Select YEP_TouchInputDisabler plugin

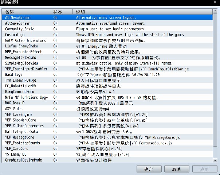pos(107,69)
